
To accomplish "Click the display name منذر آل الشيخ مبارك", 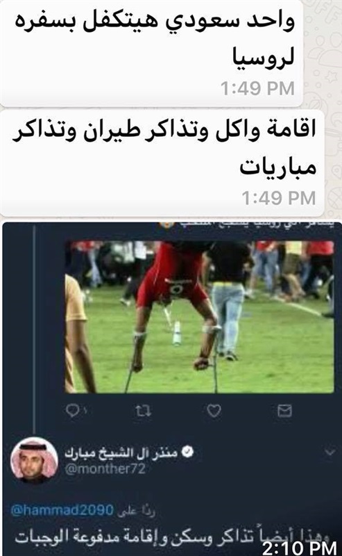I will tap(121, 452).
